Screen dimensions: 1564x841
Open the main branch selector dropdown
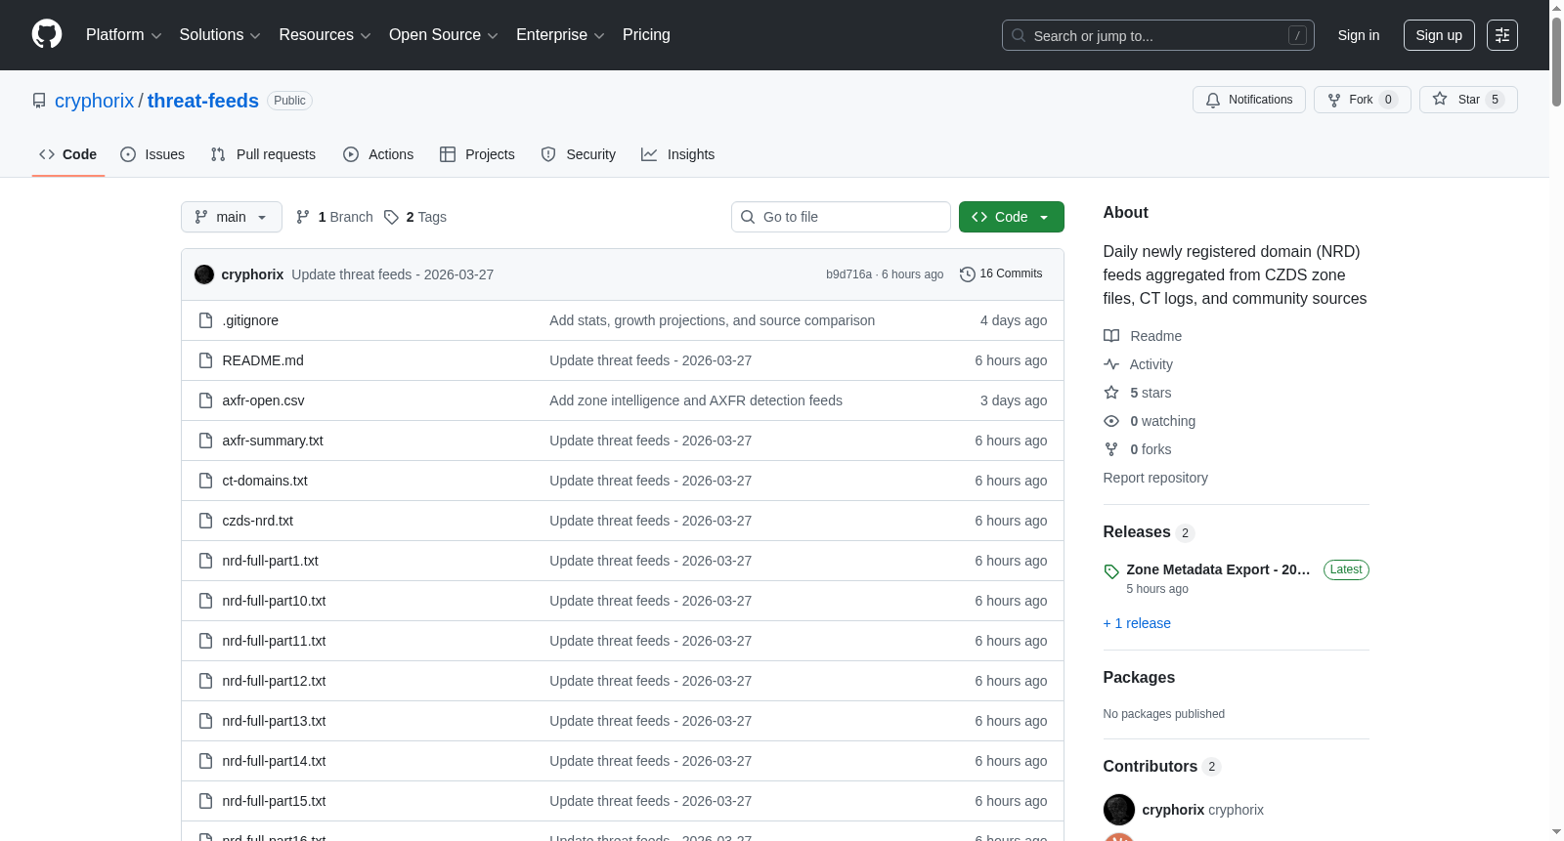pyautogui.click(x=232, y=217)
